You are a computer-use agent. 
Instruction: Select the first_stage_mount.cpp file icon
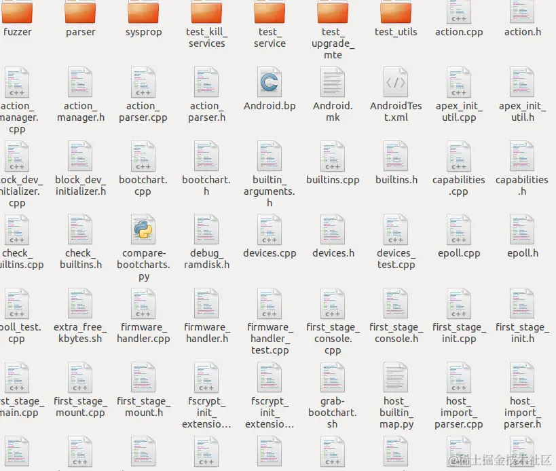point(80,377)
